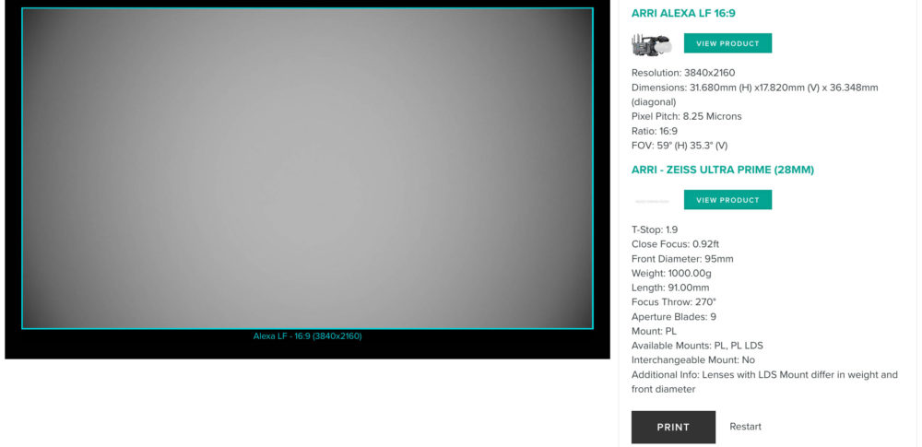The height and width of the screenshot is (447, 922).
Task: Click the ARRI ALEXA LF 16:9 heading
Action: tap(683, 13)
